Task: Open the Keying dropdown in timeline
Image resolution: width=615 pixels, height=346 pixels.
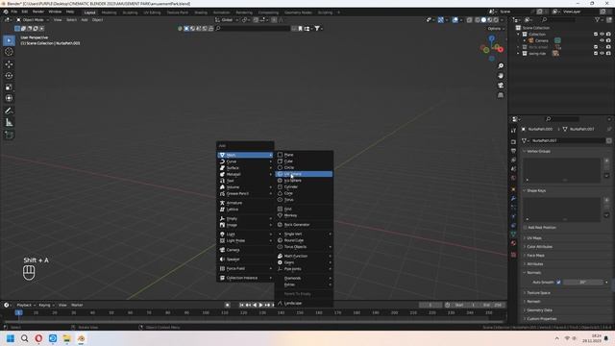Action: [x=46, y=305]
